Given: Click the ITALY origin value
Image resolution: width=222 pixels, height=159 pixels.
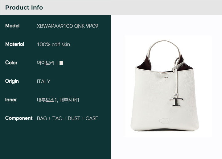Looking at the screenshot, I should point(43,81).
